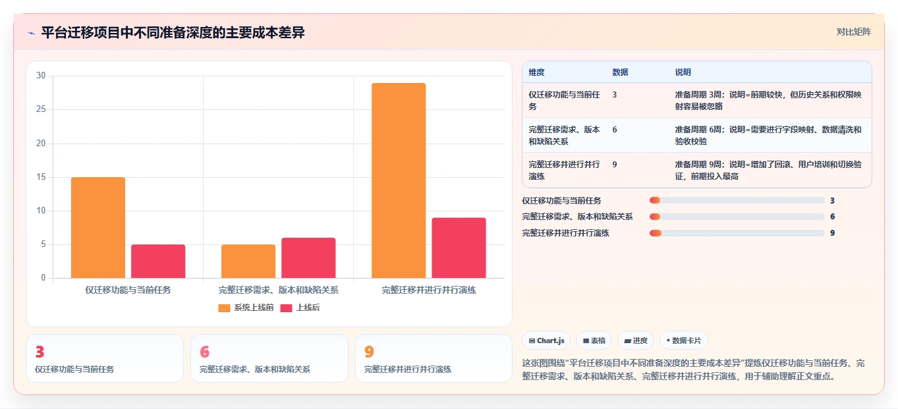Click the y-axis value 30
Screen dimensions: 898x409
pos(41,76)
